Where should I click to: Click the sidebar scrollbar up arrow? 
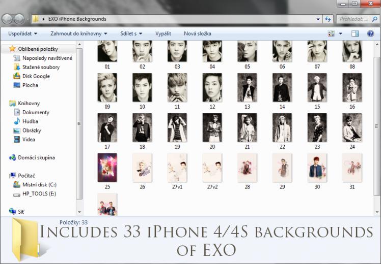[x=79, y=44]
